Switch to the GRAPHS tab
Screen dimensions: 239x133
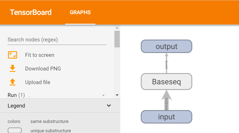(x=80, y=12)
